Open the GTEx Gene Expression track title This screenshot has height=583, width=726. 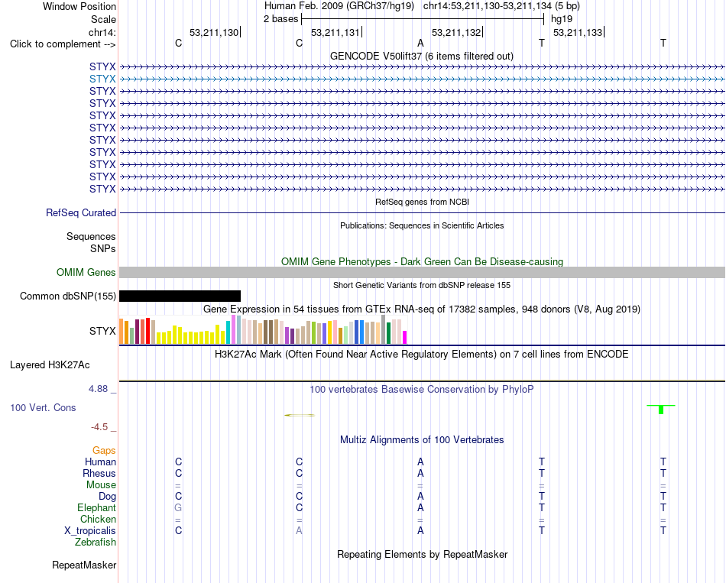(422, 309)
